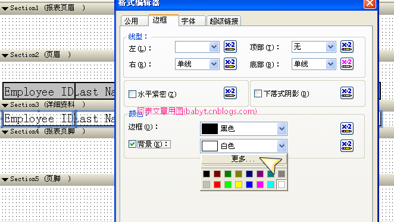Pick the dark gray swatch
Viewport: 394px width, 222px height.
coord(282,174)
